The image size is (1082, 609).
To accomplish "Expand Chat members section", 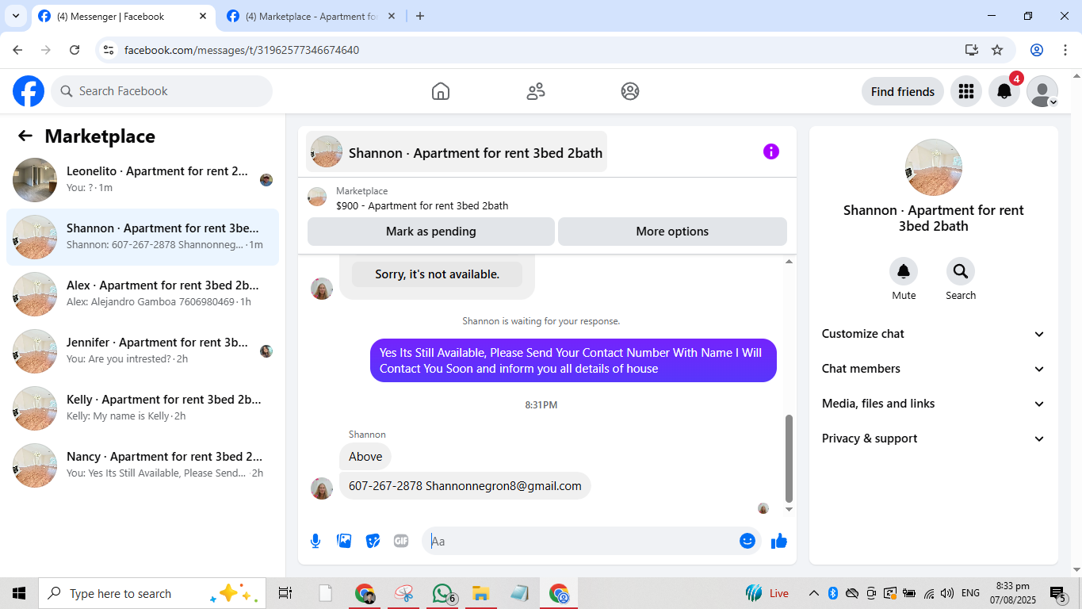I will click(934, 369).
